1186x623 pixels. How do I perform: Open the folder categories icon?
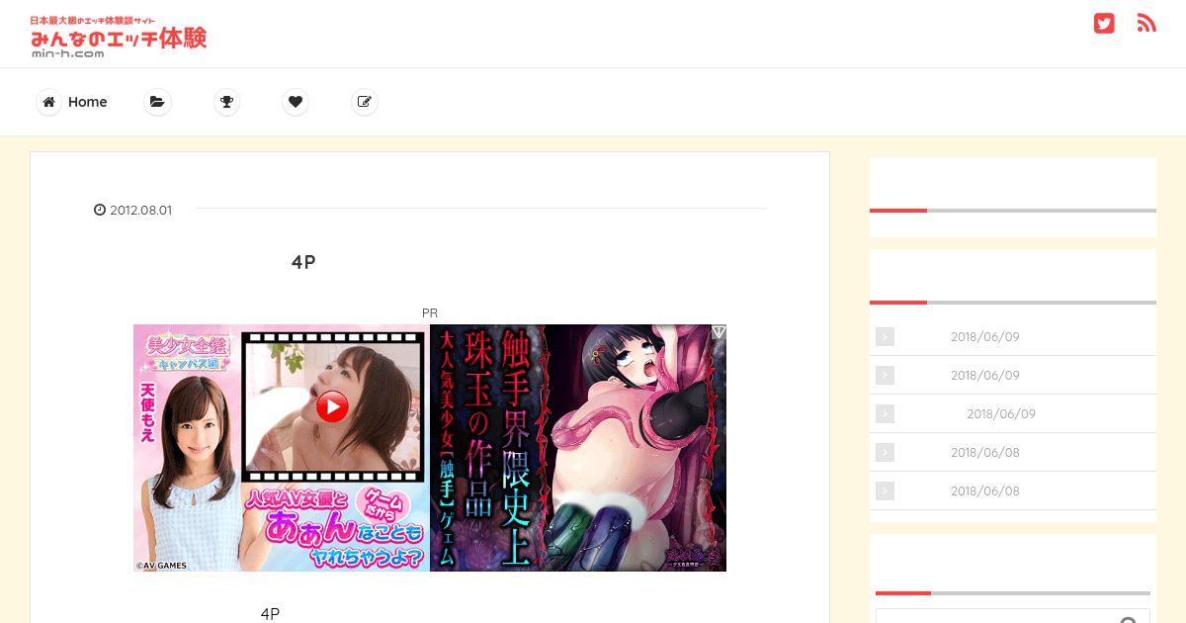[157, 102]
